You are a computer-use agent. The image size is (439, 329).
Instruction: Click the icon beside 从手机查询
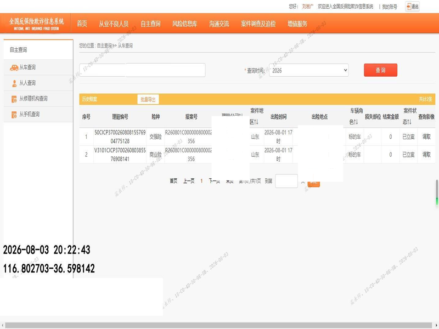tap(14, 115)
